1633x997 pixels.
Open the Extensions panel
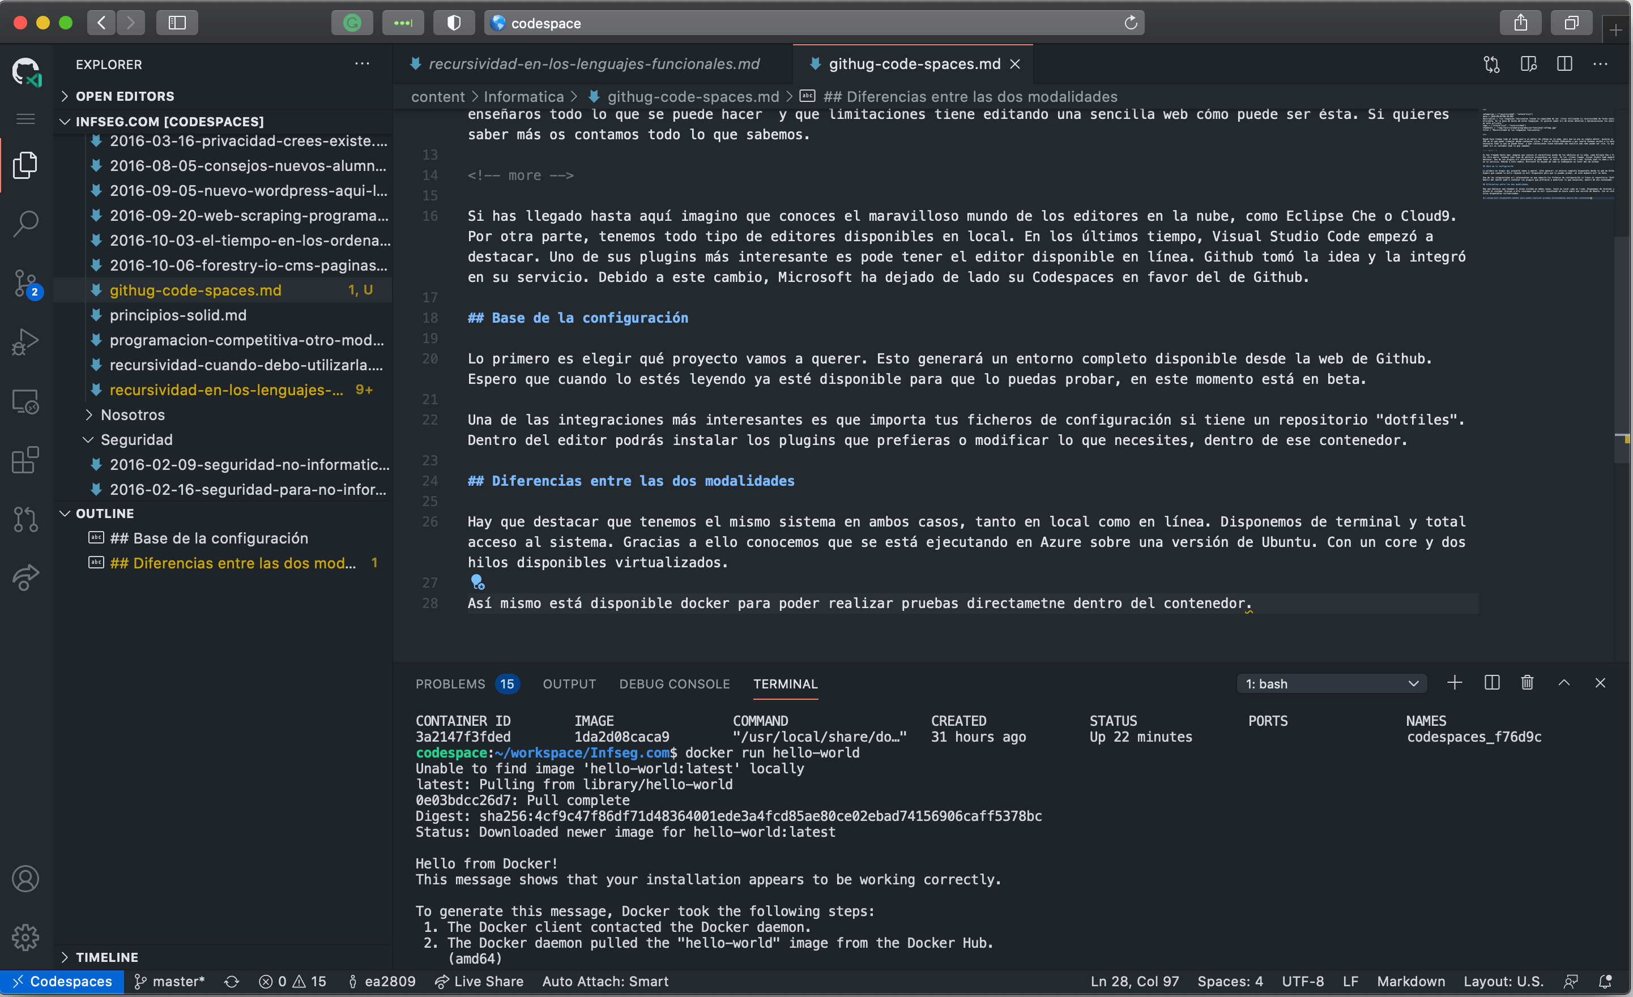point(25,460)
